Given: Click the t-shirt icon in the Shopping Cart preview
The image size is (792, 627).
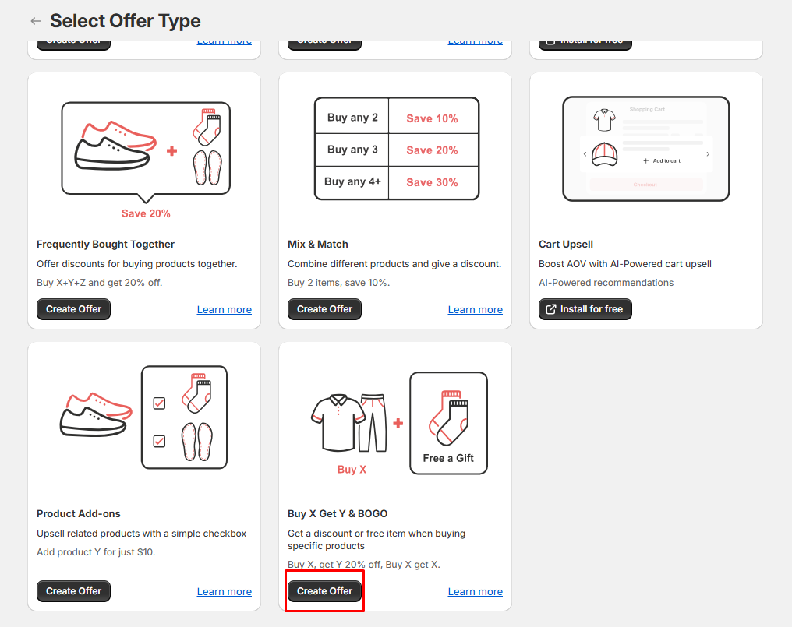Looking at the screenshot, I should 604,120.
